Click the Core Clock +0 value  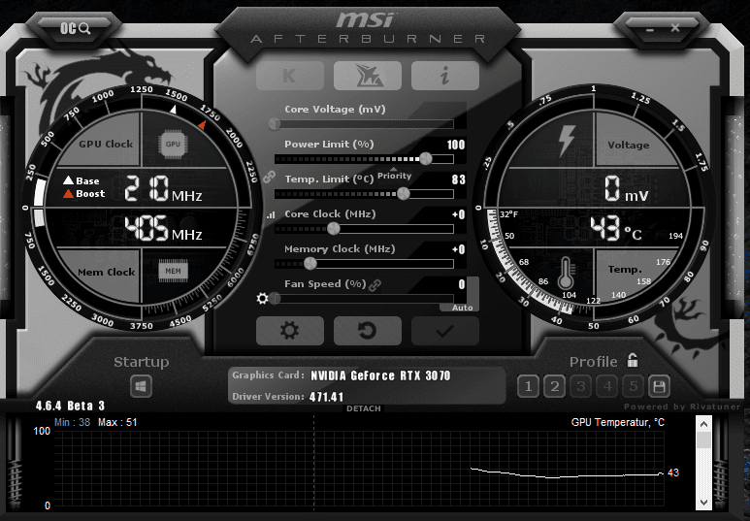coord(458,214)
